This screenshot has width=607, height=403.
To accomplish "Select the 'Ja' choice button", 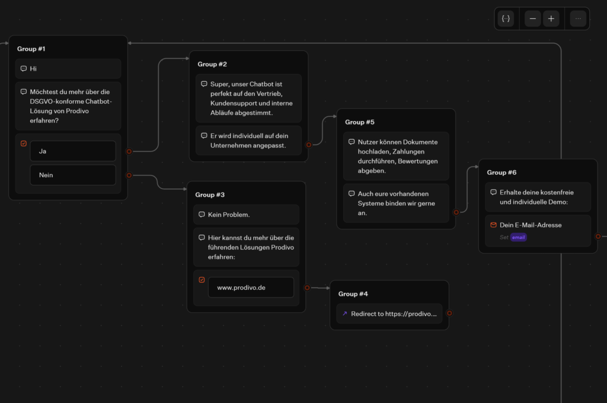I will pyautogui.click(x=73, y=151).
